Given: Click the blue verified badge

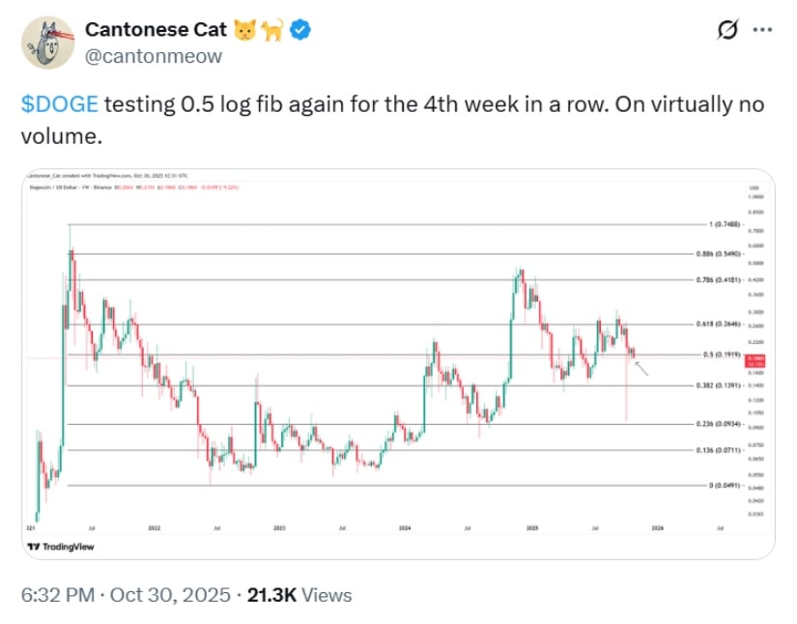Looking at the screenshot, I should (x=302, y=30).
